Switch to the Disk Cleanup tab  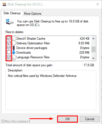click(12, 13)
